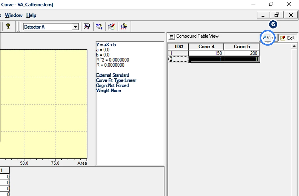Select the Conc.4 column header

tap(206, 47)
